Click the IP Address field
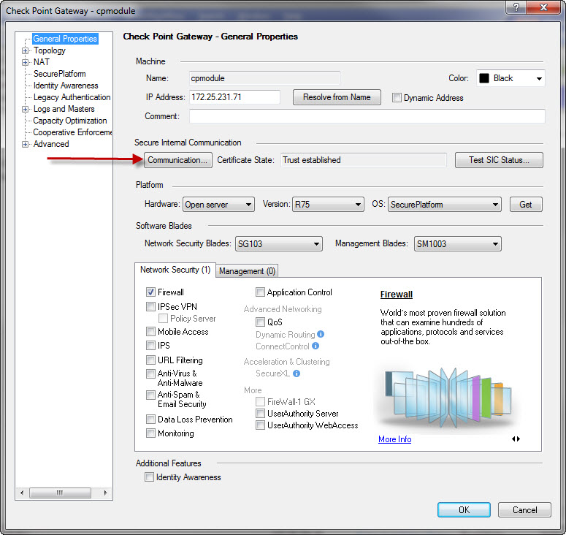The height and width of the screenshot is (535, 566). 234,97
